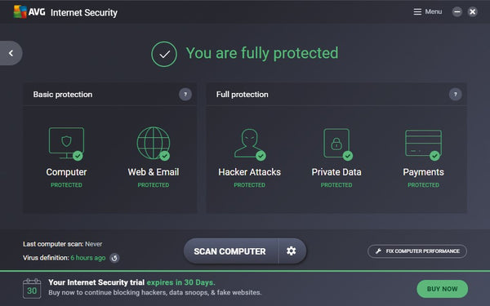Open the Web & Email globe icon
This screenshot has width=490, height=306.
(154, 144)
